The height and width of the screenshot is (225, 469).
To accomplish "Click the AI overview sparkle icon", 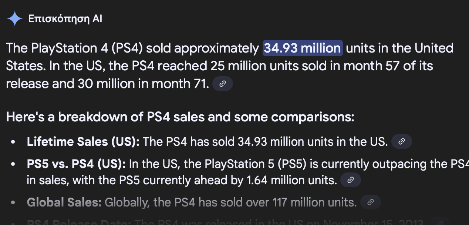I will (14, 19).
